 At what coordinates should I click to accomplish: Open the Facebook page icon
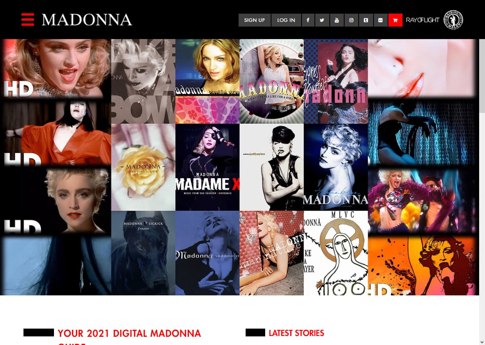(x=308, y=20)
